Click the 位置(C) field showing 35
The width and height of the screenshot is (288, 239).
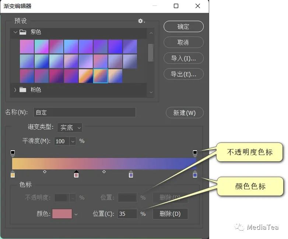click(127, 214)
